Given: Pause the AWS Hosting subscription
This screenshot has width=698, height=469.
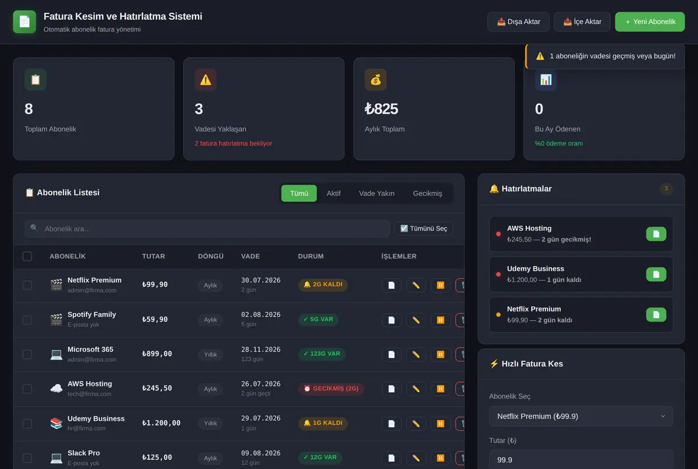Looking at the screenshot, I should (x=440, y=389).
